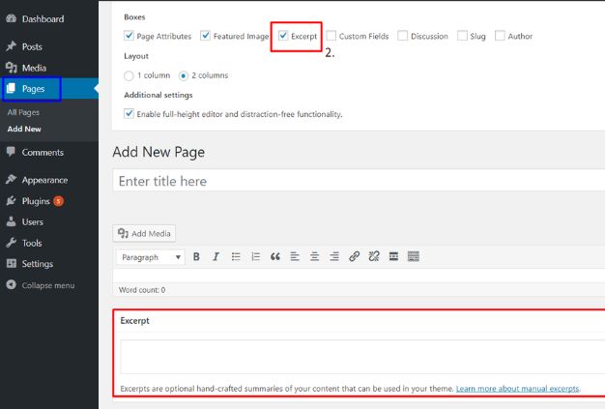605x409 pixels.
Task: Open Comments section
Action: pos(43,153)
